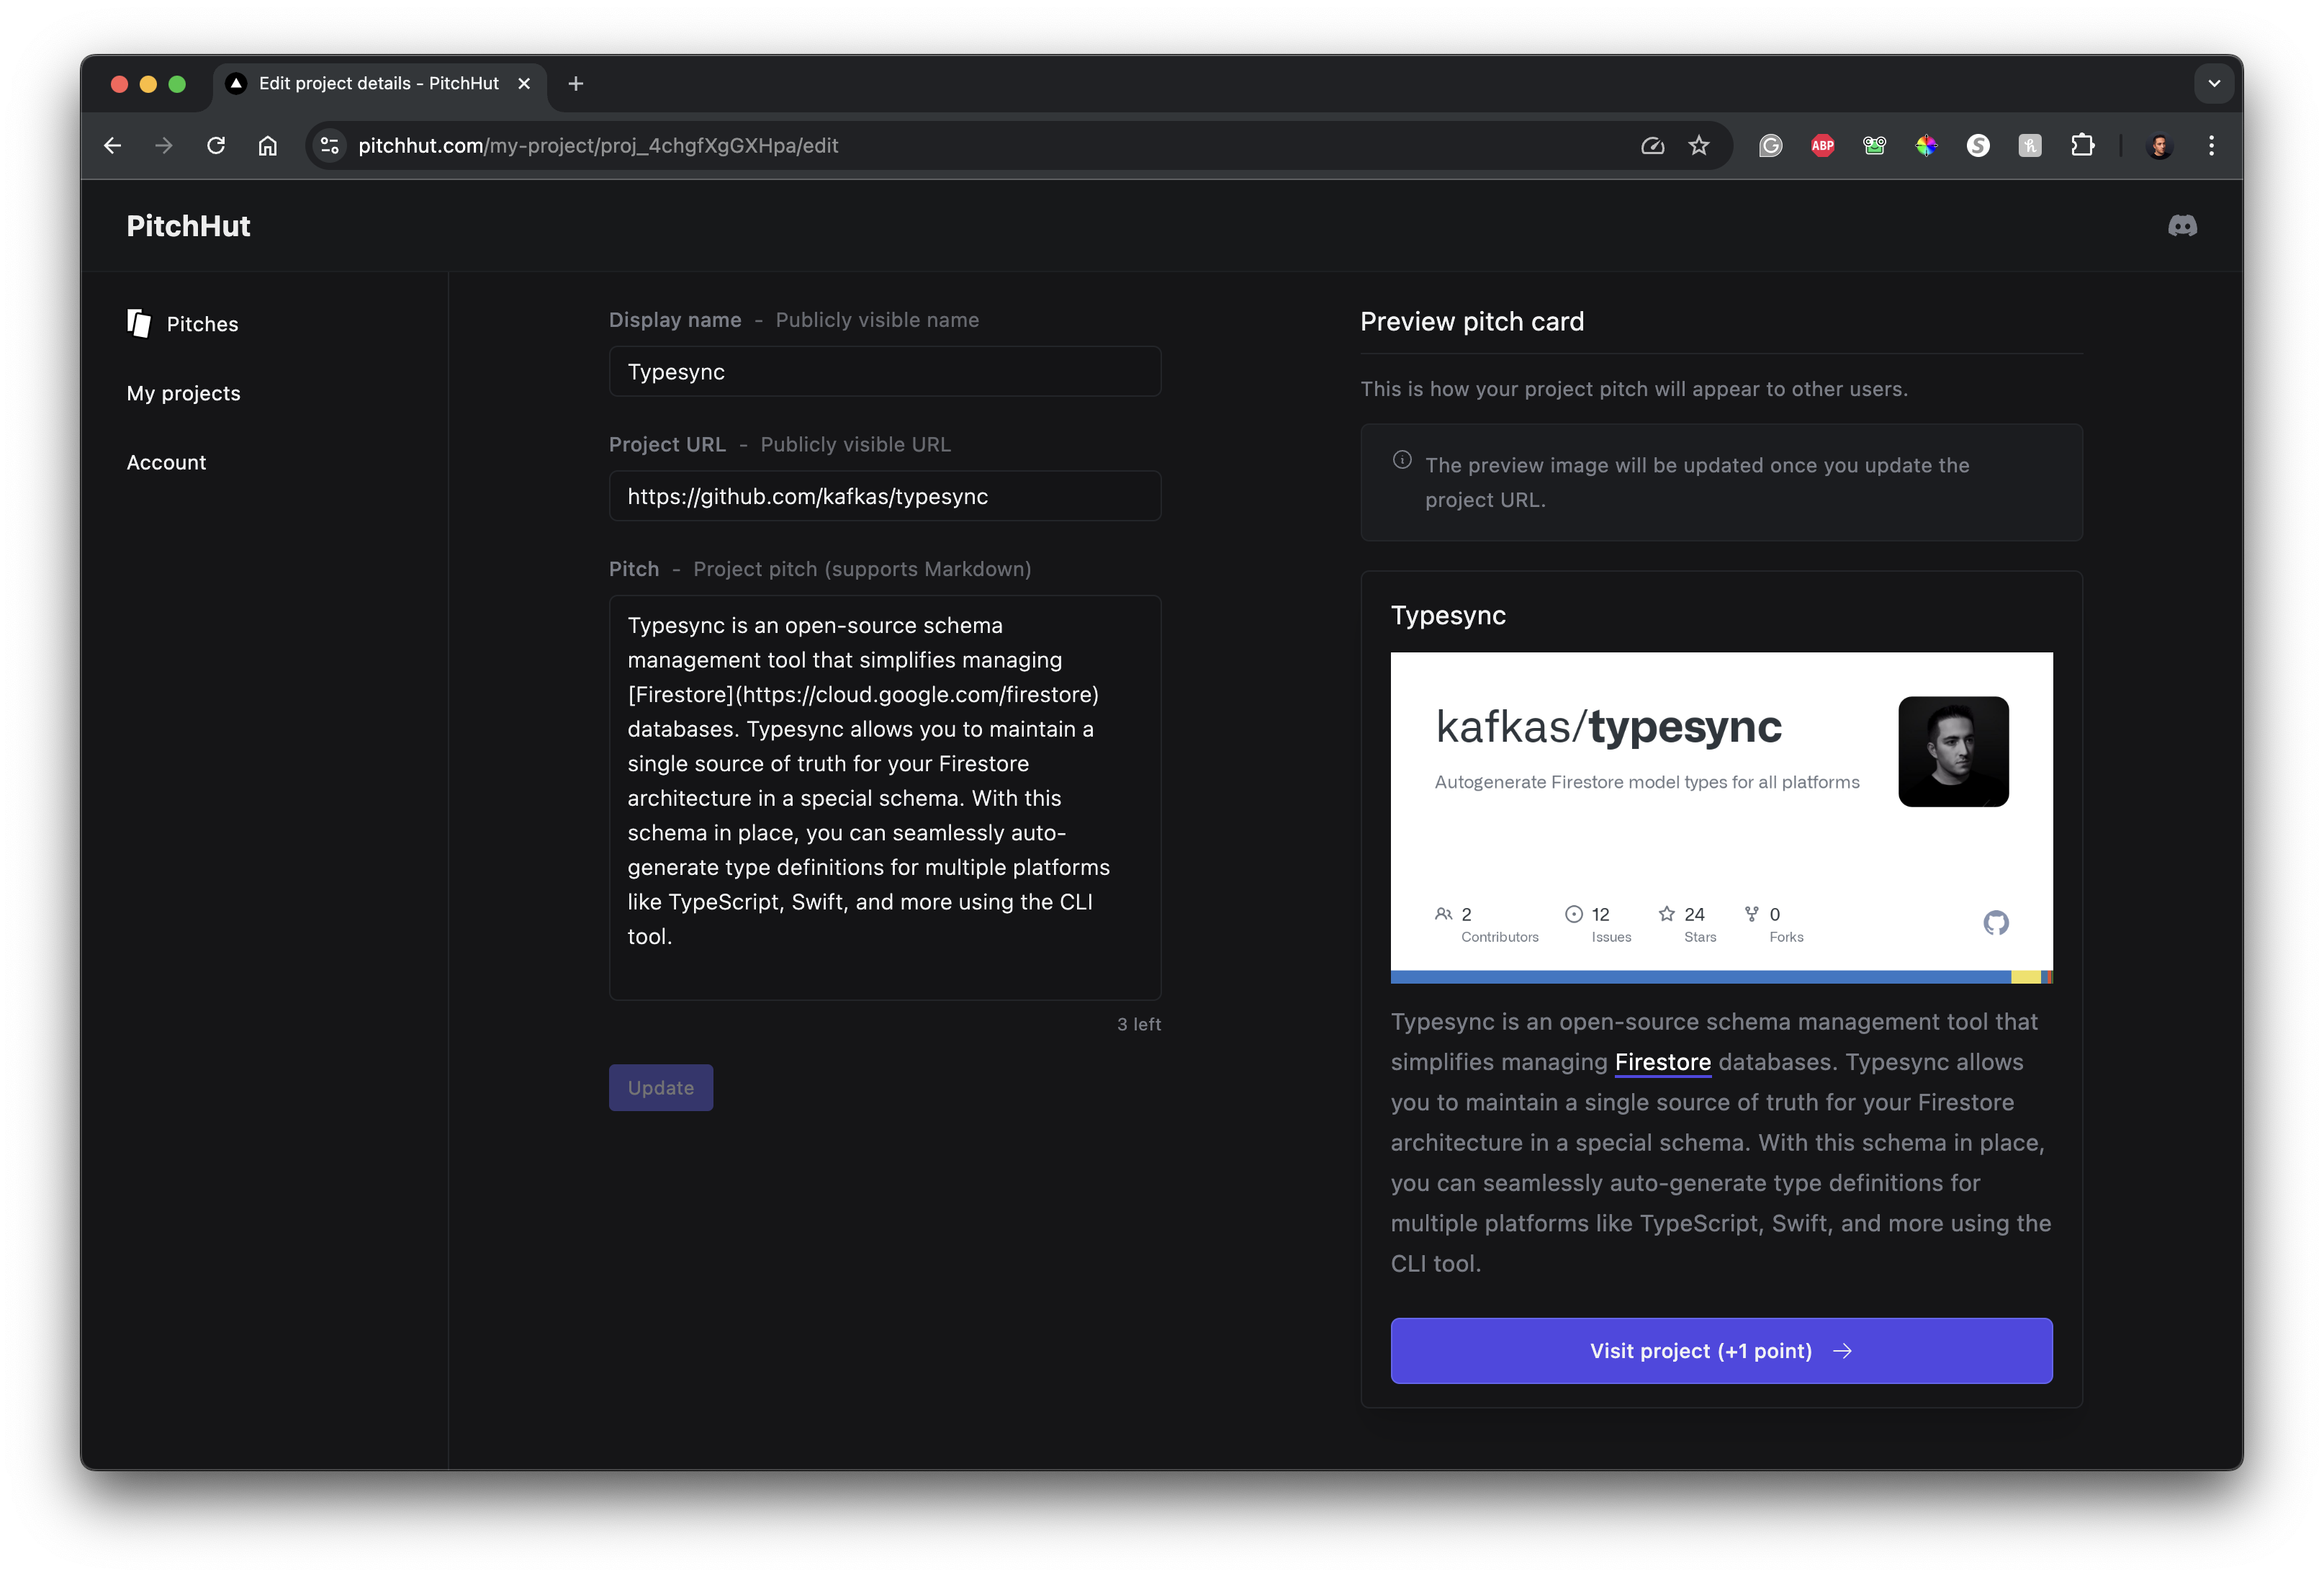The width and height of the screenshot is (2324, 1577).
Task: Focus the Display name input field
Action: (885, 372)
